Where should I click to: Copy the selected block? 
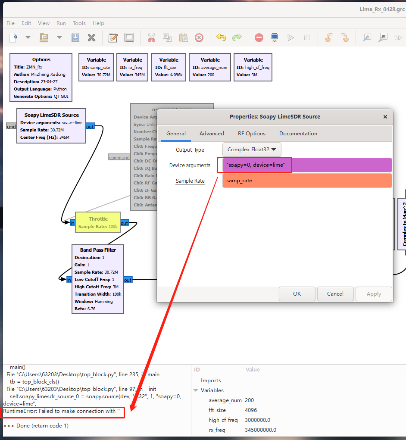click(167, 37)
